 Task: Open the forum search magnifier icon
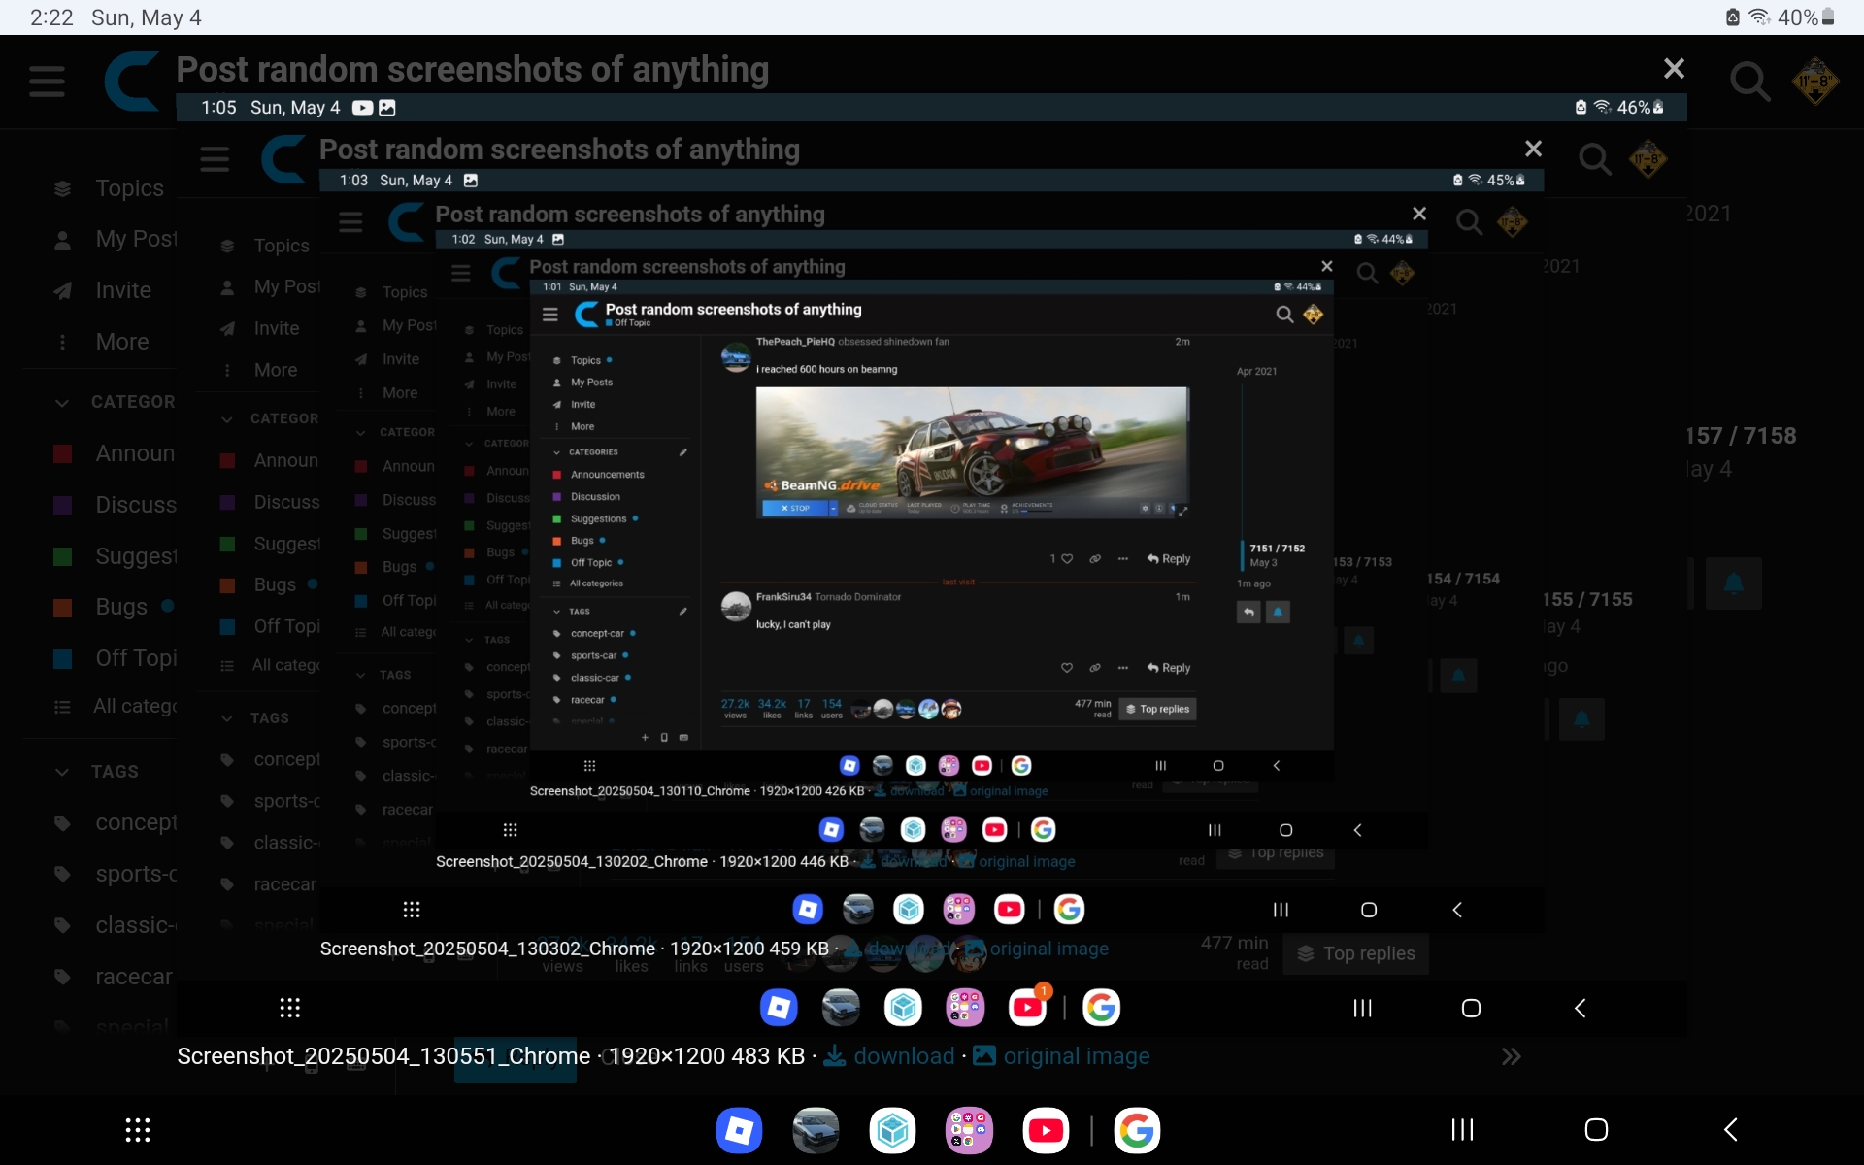pyautogui.click(x=1749, y=83)
